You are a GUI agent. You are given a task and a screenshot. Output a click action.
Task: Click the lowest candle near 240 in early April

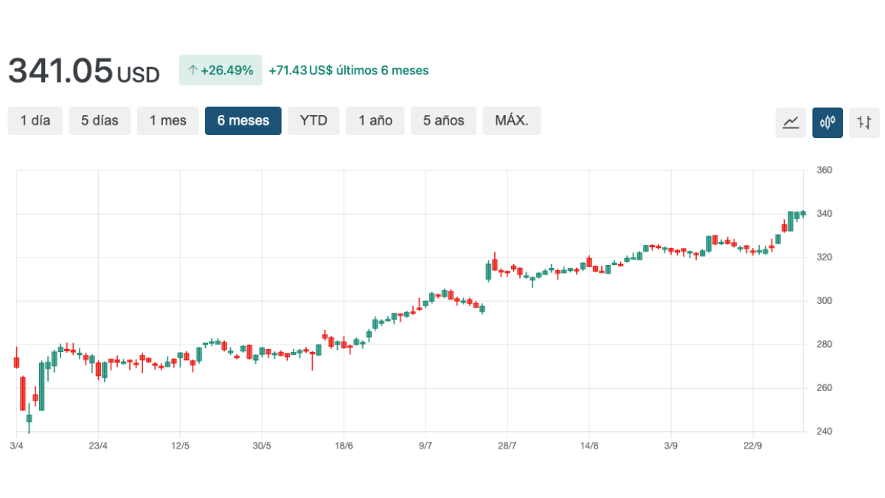29,418
